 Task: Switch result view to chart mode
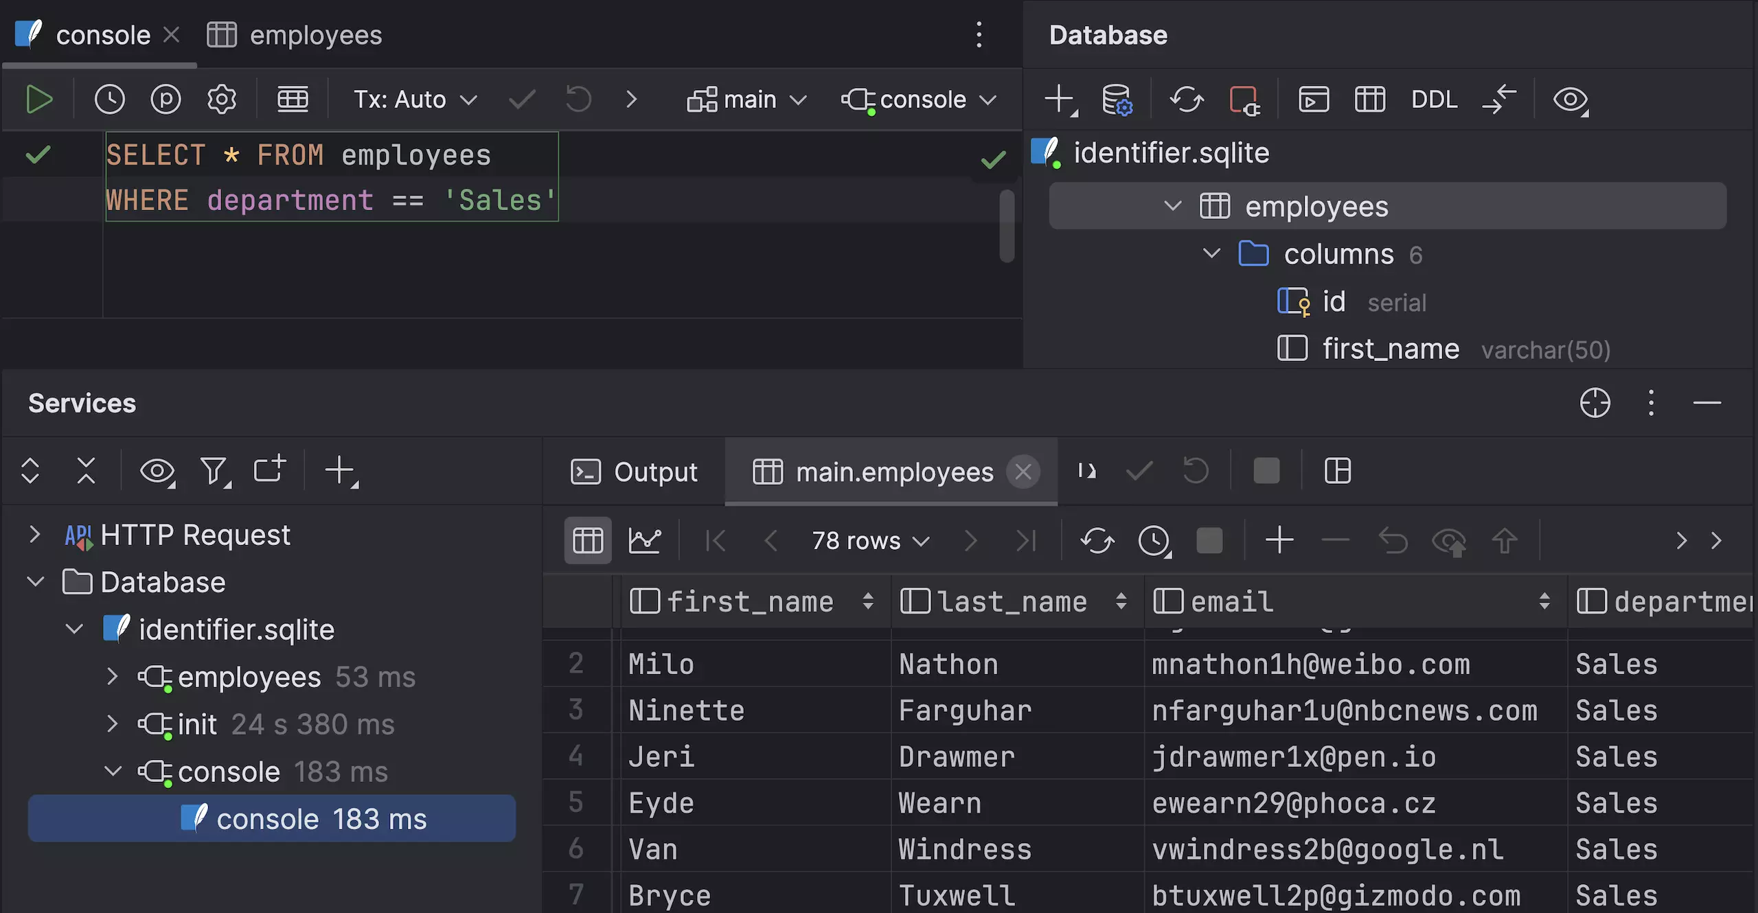point(644,540)
